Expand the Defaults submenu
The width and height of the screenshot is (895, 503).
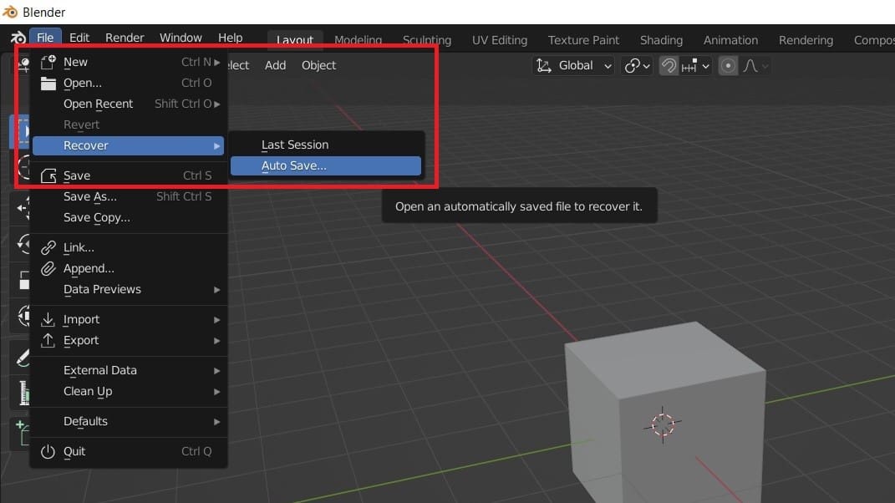point(129,421)
